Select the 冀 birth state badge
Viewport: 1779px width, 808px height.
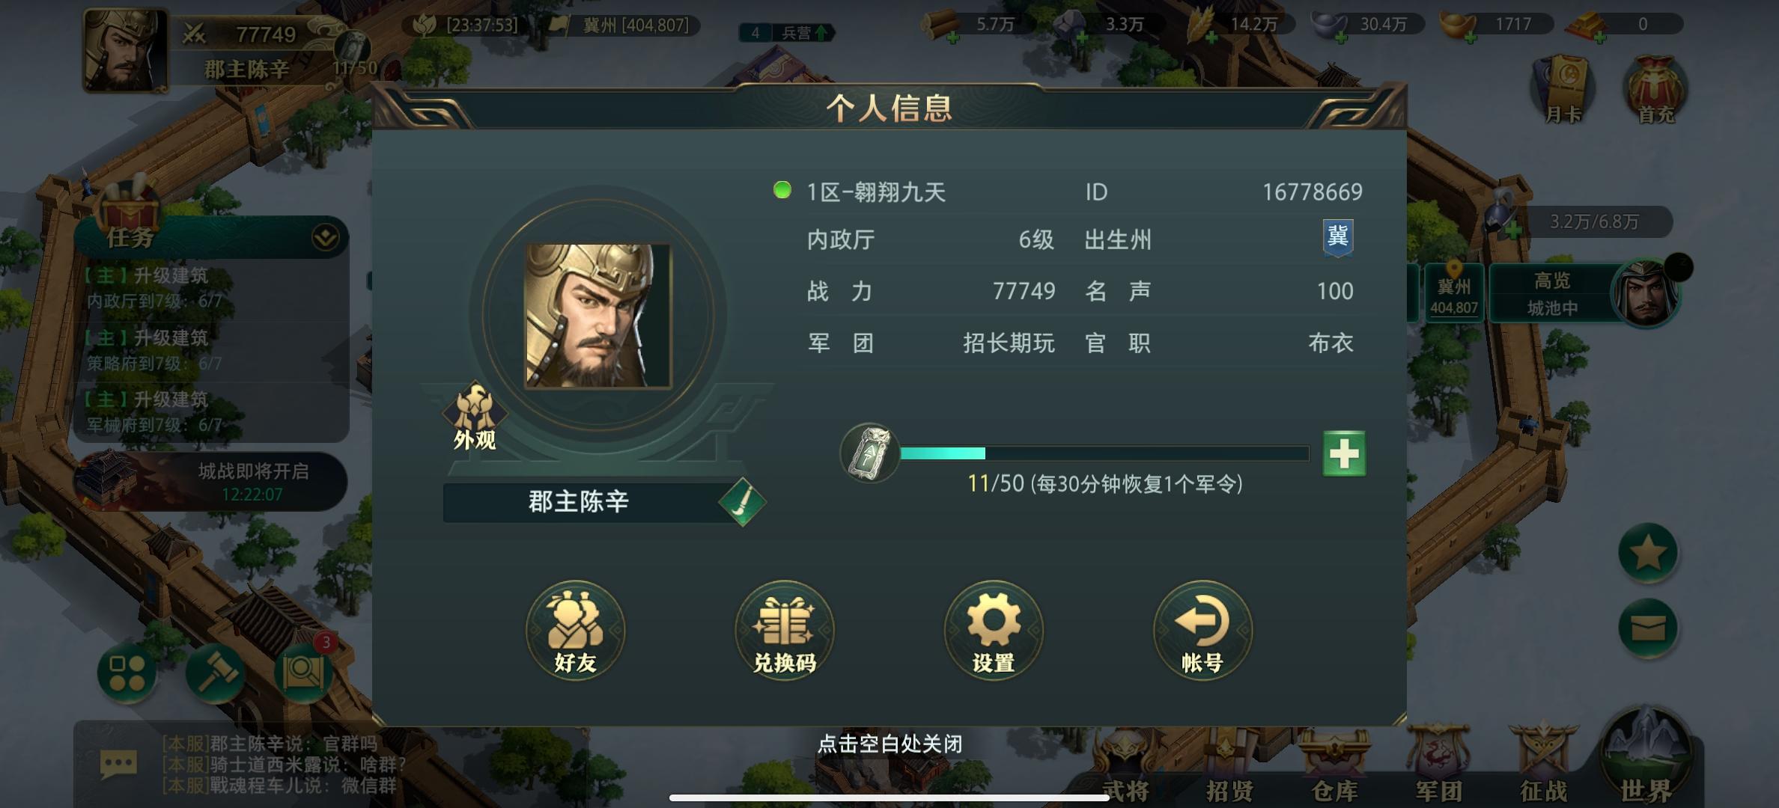[1338, 238]
